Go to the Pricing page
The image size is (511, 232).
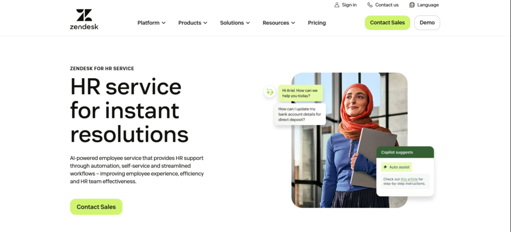(x=317, y=23)
